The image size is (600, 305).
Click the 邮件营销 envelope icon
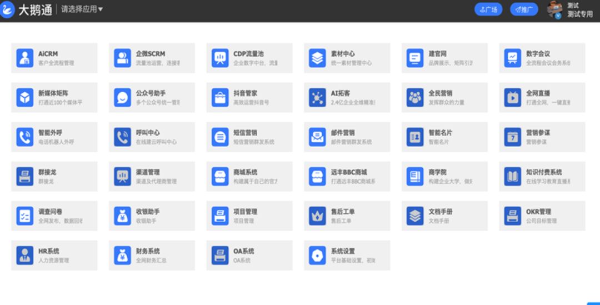[318, 137]
